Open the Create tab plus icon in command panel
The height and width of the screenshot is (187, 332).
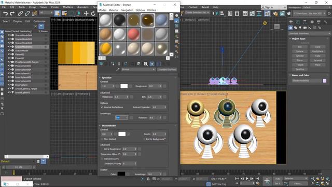pyautogui.click(x=291, y=22)
